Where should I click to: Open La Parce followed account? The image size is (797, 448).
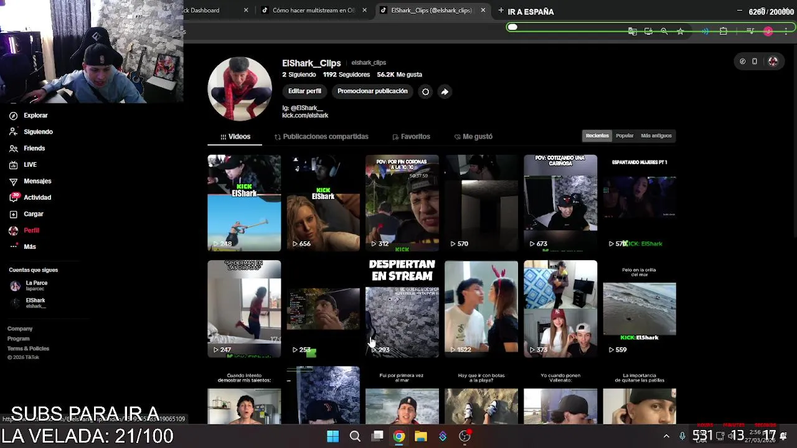(x=30, y=286)
